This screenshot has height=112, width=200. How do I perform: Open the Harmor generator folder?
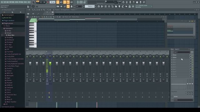click(9, 71)
